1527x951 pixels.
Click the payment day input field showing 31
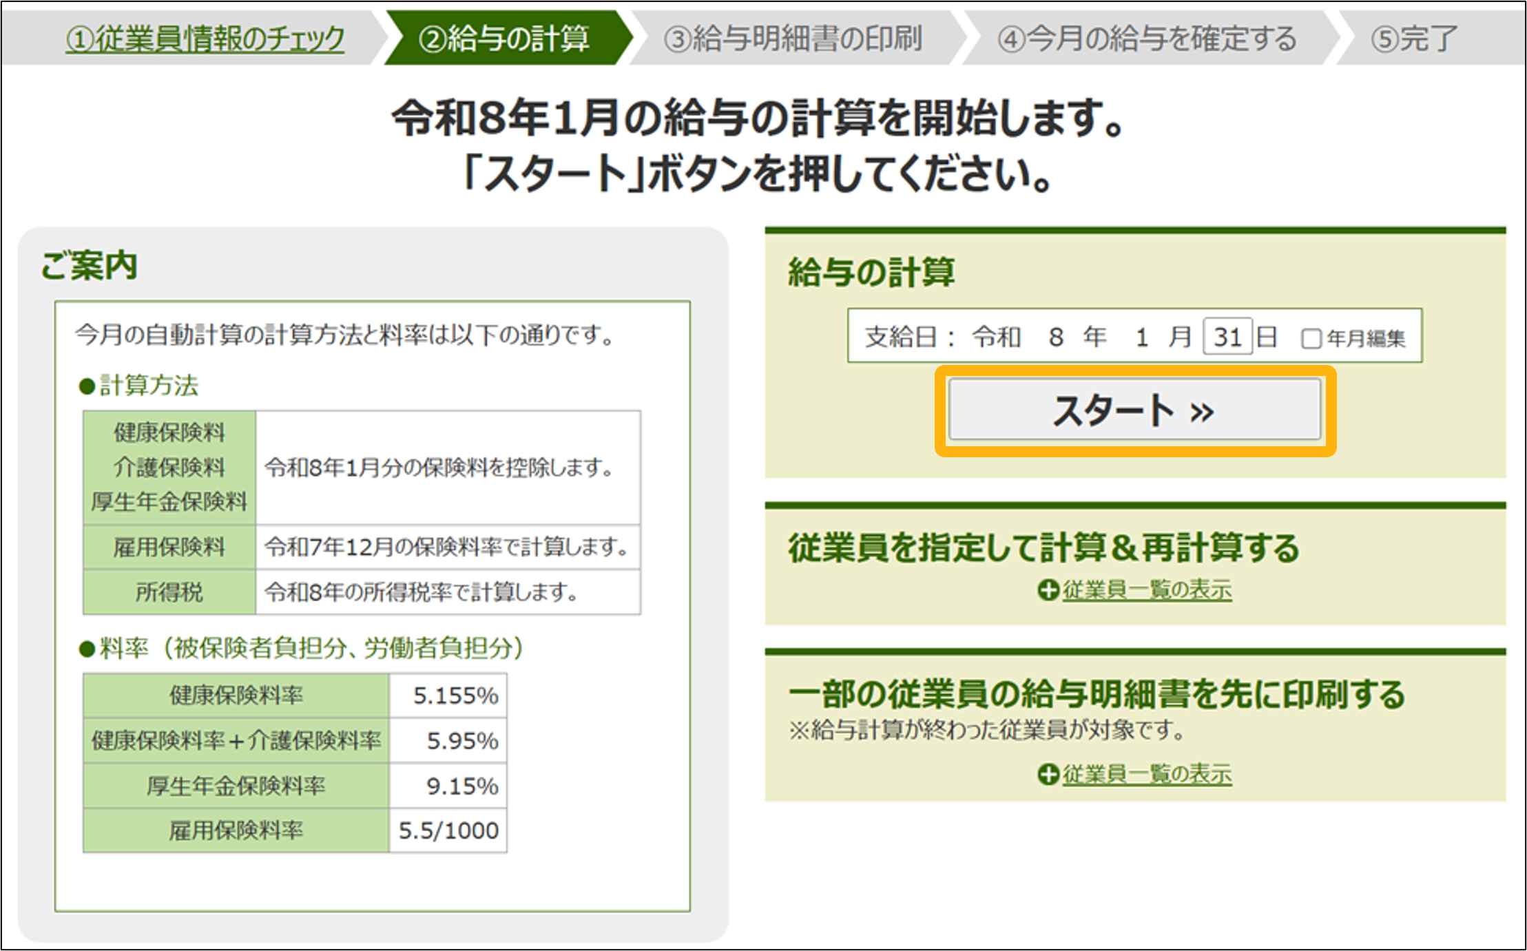(x=1227, y=337)
